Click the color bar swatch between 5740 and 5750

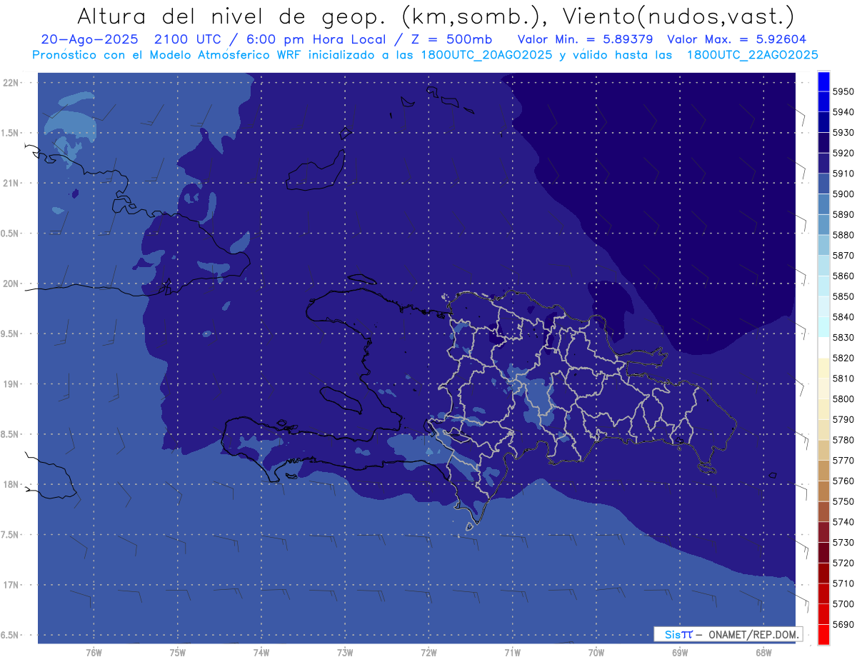823,511
